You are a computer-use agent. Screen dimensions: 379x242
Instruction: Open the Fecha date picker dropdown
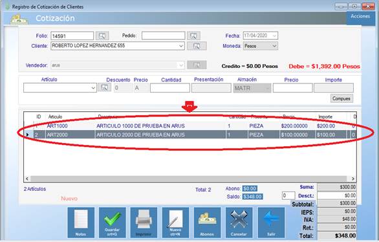pos(274,36)
